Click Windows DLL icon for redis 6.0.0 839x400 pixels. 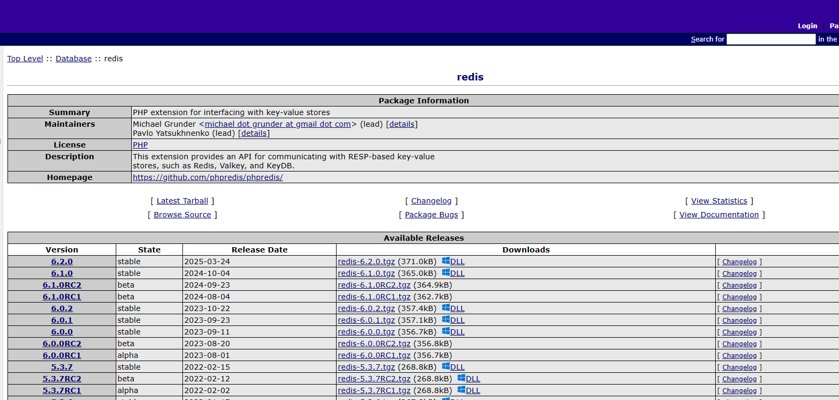446,331
